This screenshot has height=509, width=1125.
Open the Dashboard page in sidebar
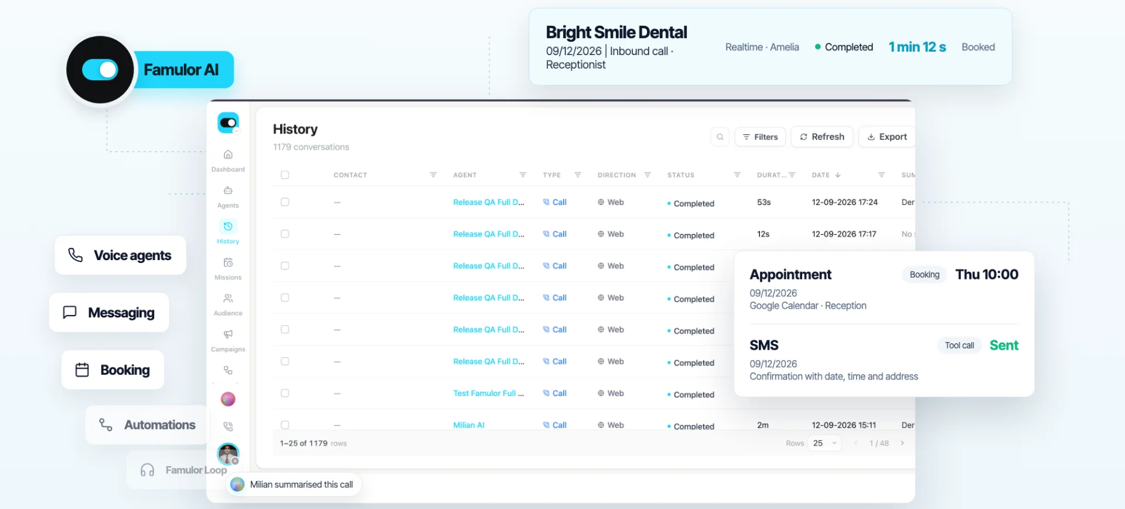pos(228,160)
